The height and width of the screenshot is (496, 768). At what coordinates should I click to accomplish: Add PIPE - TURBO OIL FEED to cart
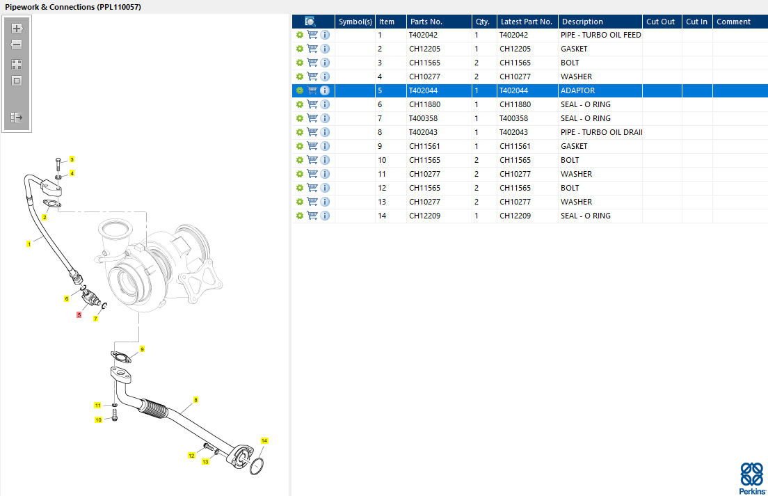tap(312, 35)
